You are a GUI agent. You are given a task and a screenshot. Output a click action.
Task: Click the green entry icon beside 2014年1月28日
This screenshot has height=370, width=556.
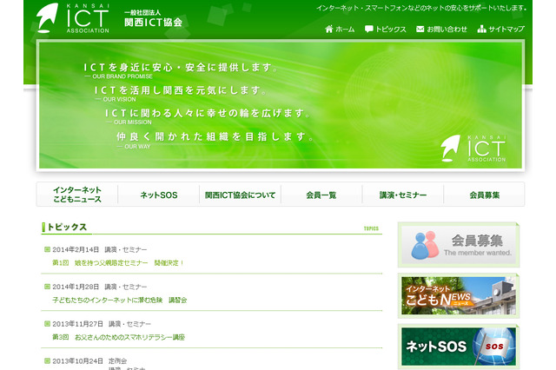47,287
